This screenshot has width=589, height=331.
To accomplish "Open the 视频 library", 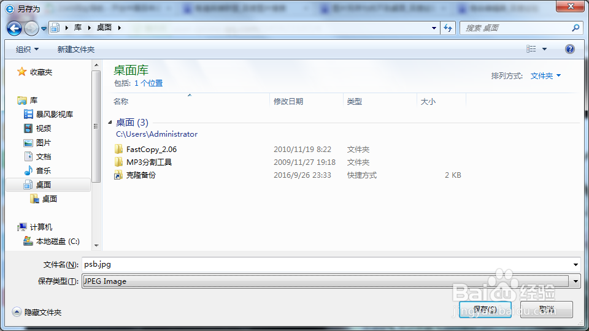I will coord(43,128).
